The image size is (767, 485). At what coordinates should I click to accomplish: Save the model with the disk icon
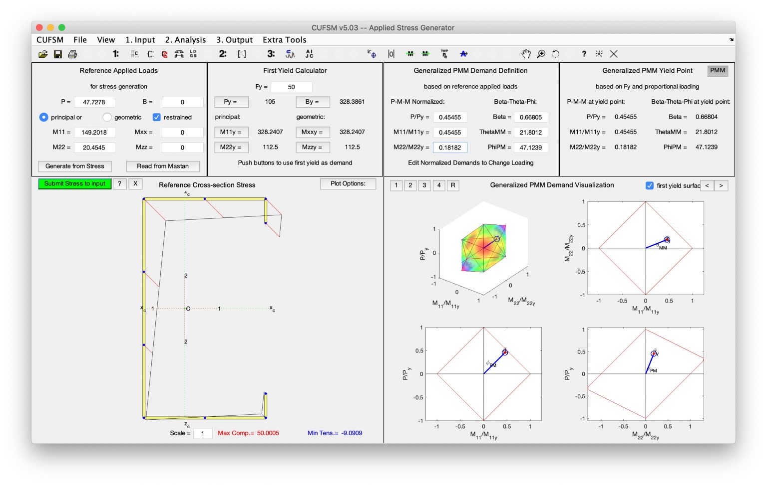58,54
